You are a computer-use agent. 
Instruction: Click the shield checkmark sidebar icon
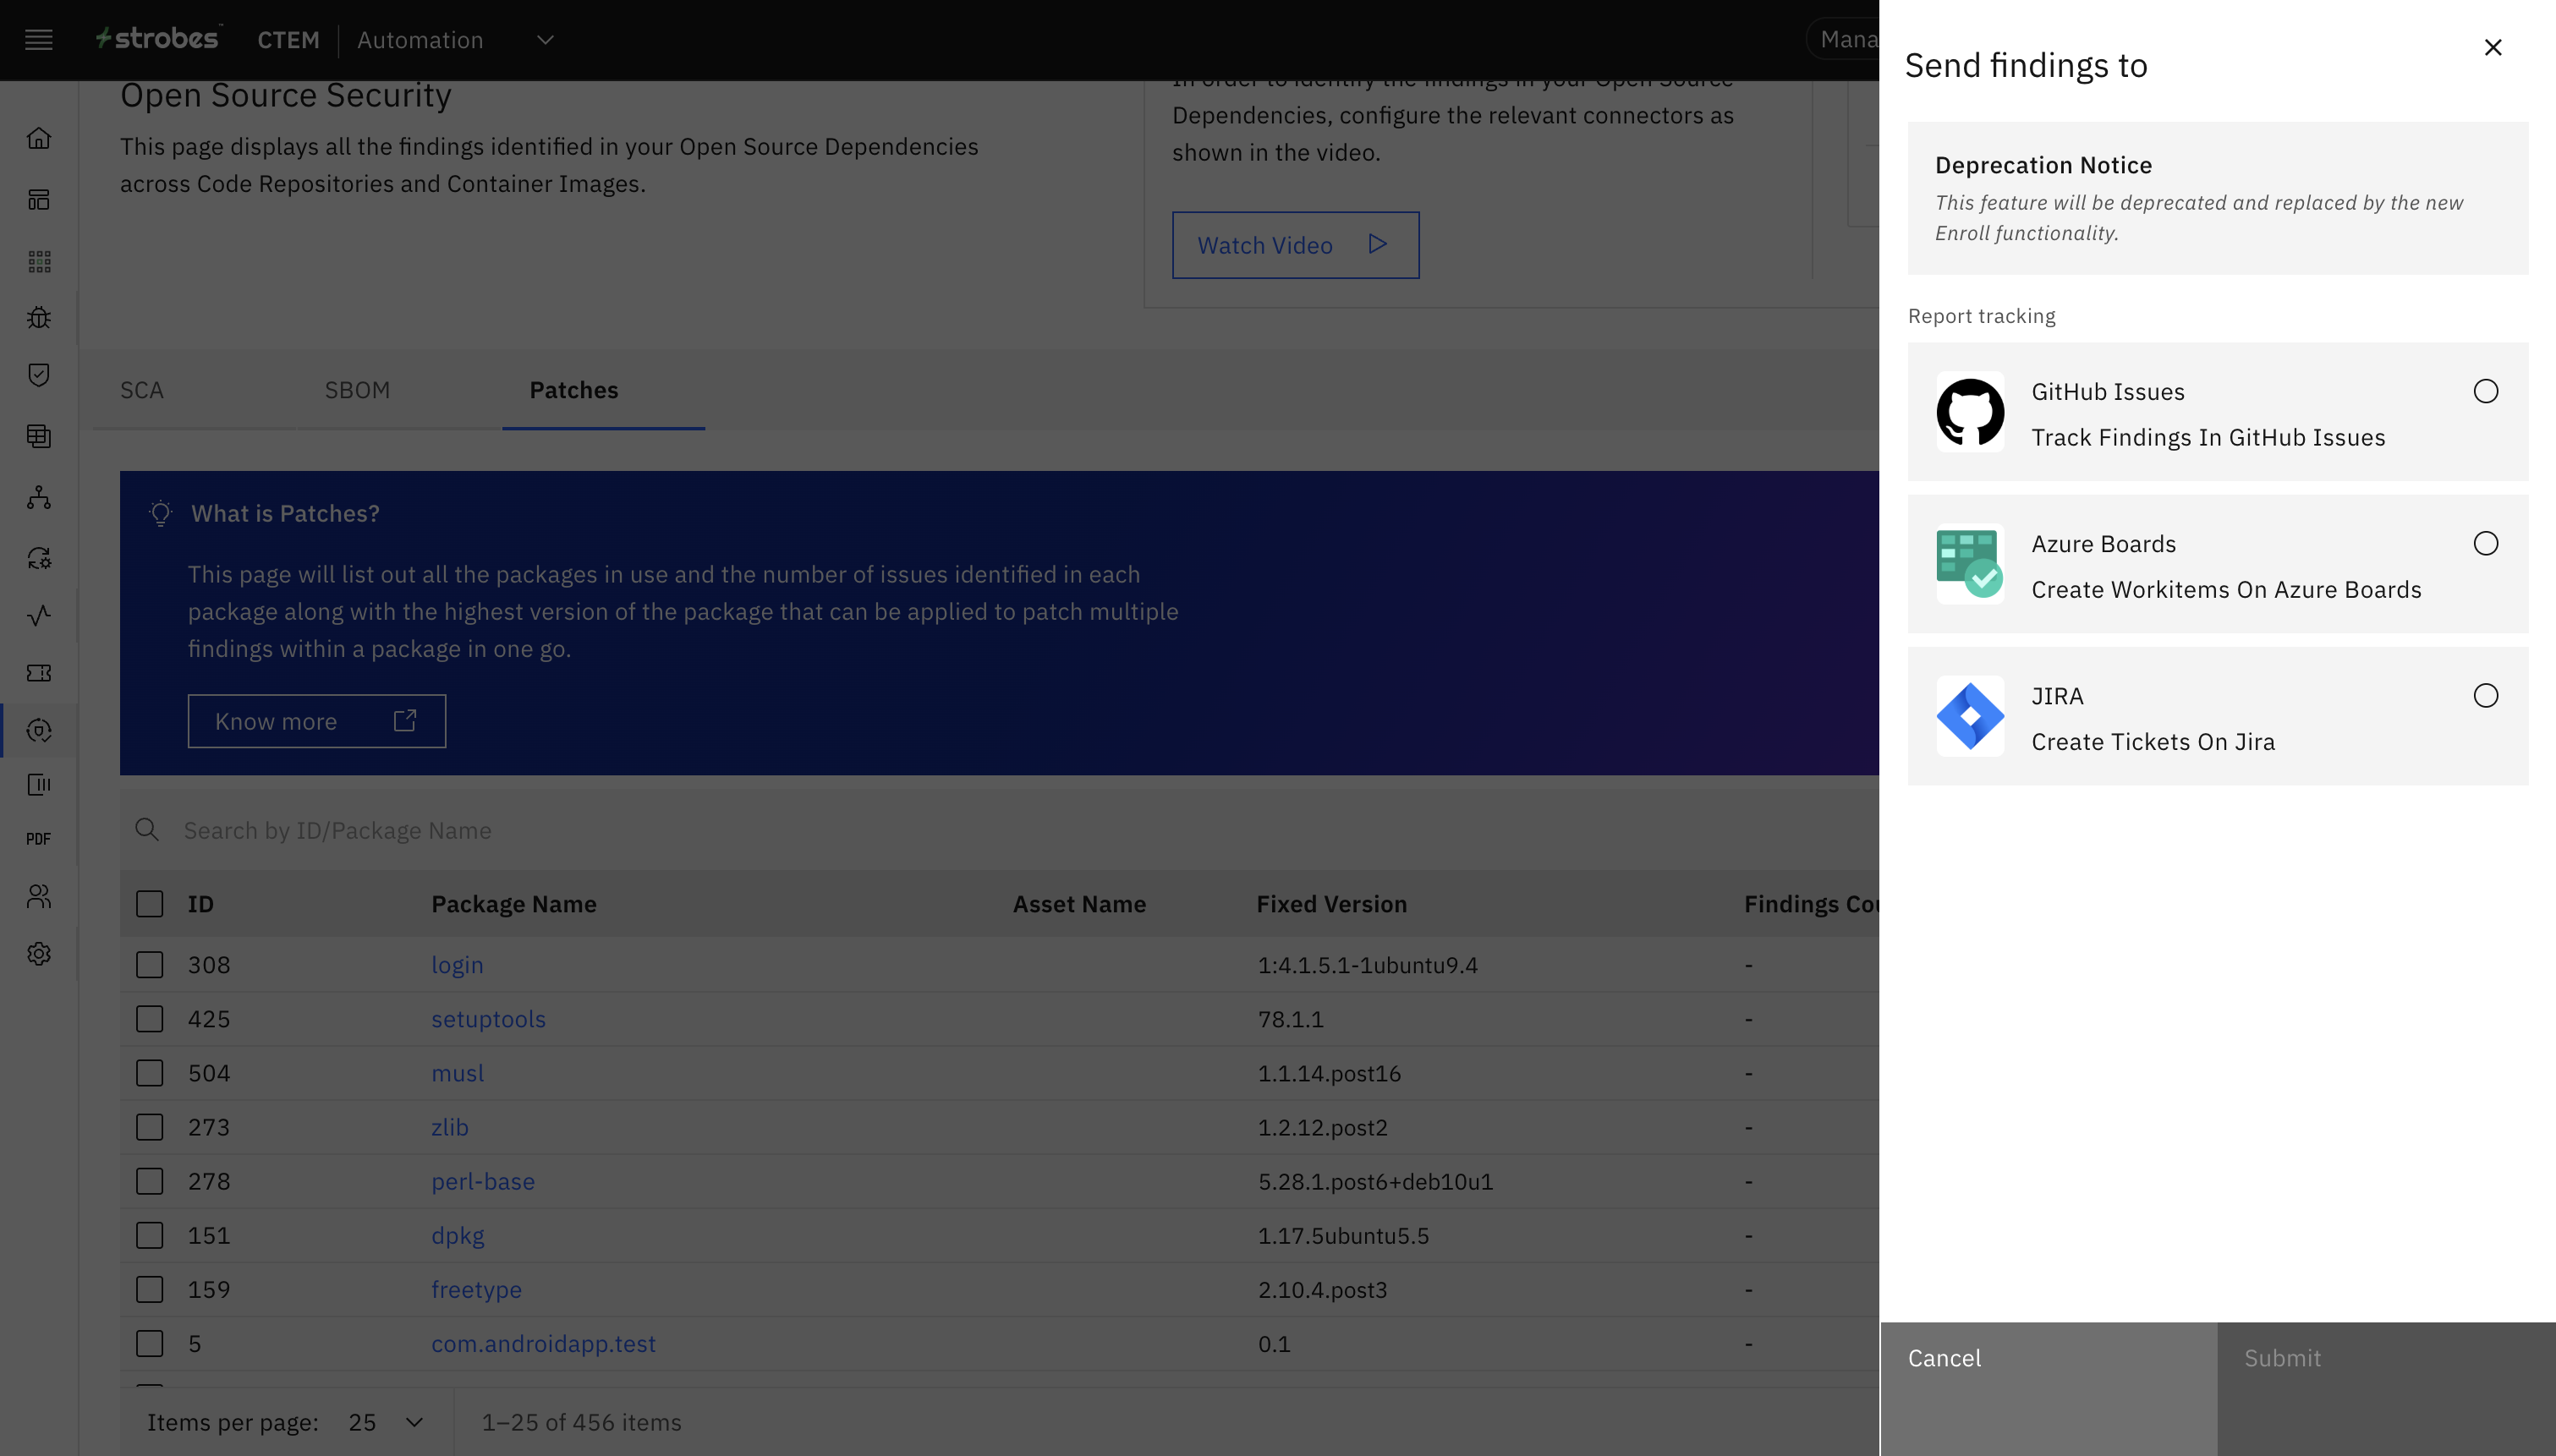coord(39,375)
